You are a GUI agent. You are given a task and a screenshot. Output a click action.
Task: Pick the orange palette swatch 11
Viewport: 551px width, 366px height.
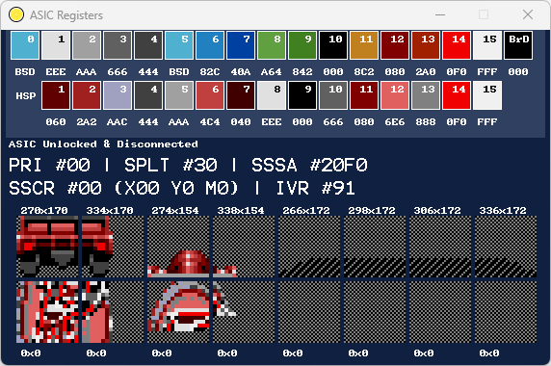click(x=364, y=45)
